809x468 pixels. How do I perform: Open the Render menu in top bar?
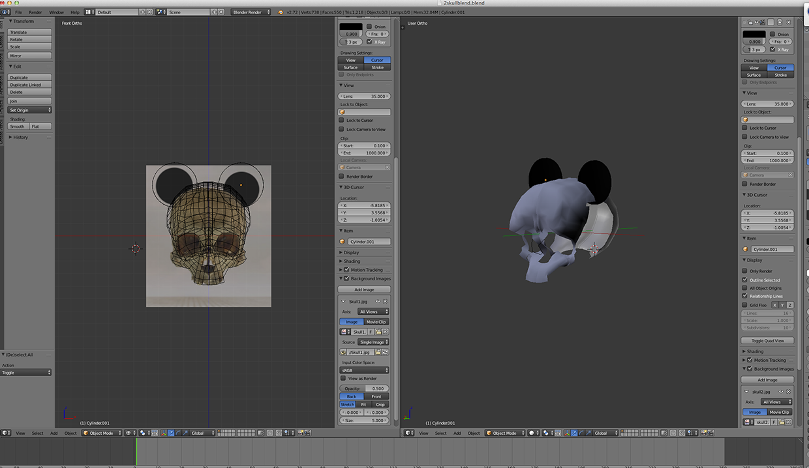point(35,12)
